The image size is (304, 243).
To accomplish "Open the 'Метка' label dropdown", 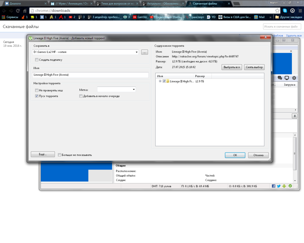I will (133, 90).
